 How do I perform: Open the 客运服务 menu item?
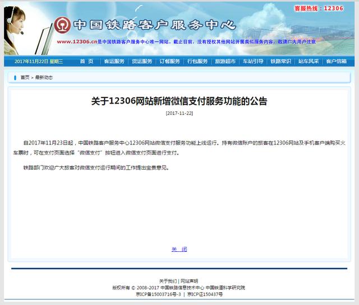[114, 61]
